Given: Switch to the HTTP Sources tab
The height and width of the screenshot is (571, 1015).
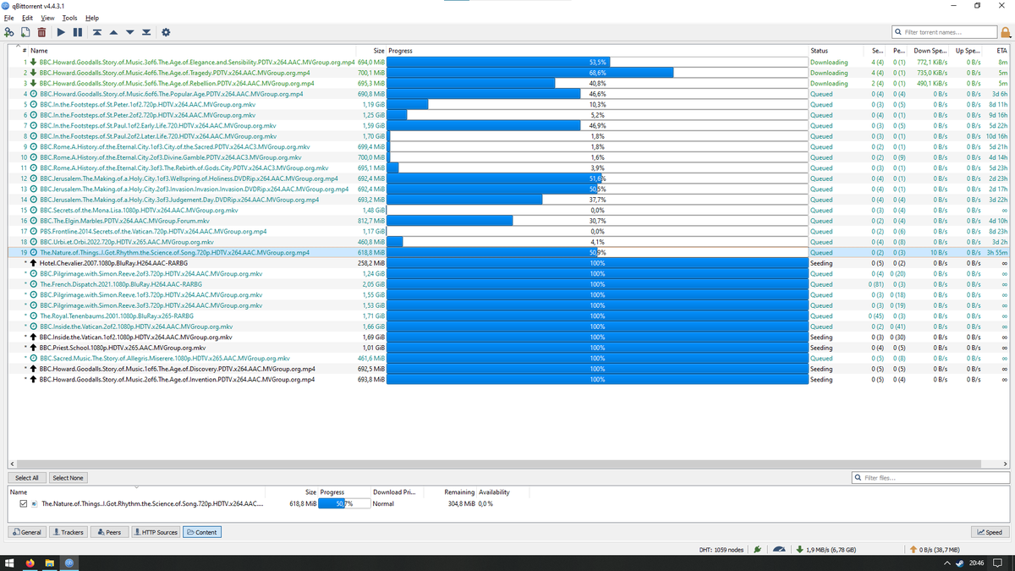Looking at the screenshot, I should 155,532.
